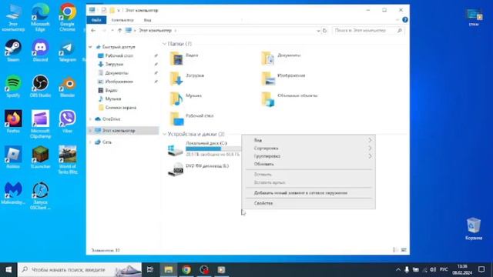This screenshot has width=493, height=277.
Task: Switch to the details view layout button
Action: (395, 250)
